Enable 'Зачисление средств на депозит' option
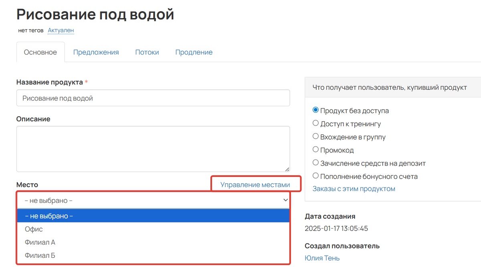The height and width of the screenshot is (267, 481). (315, 163)
